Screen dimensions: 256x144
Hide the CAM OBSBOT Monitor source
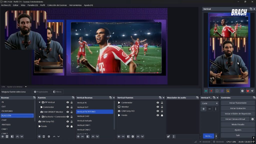pyautogui.click(x=67, y=112)
